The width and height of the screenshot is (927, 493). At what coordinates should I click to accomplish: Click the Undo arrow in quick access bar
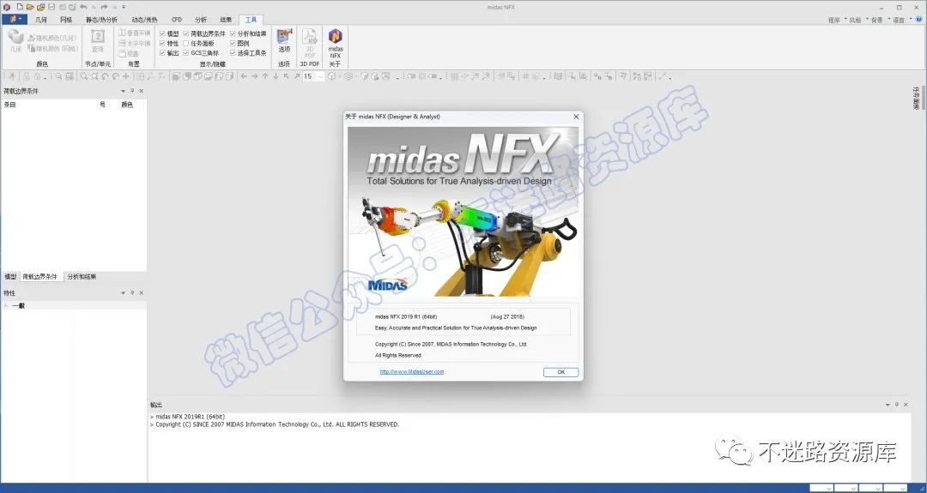83,7
